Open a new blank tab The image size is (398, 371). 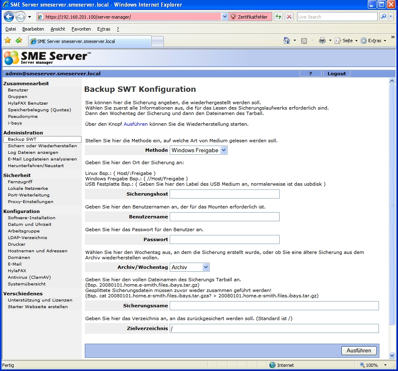pos(158,42)
